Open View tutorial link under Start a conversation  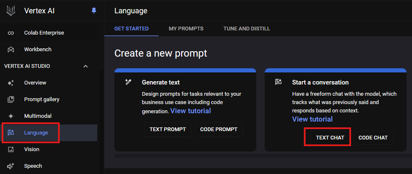click(312, 119)
